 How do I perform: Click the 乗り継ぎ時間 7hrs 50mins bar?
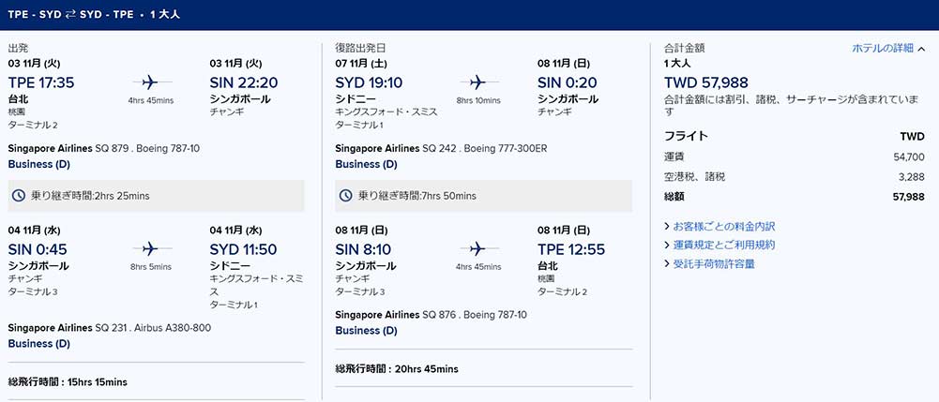click(483, 196)
